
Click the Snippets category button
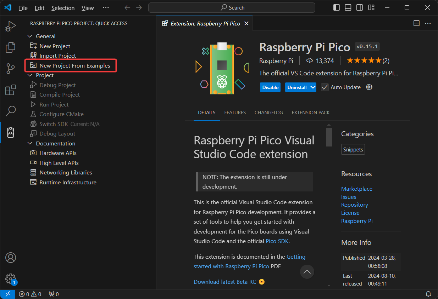(x=353, y=150)
